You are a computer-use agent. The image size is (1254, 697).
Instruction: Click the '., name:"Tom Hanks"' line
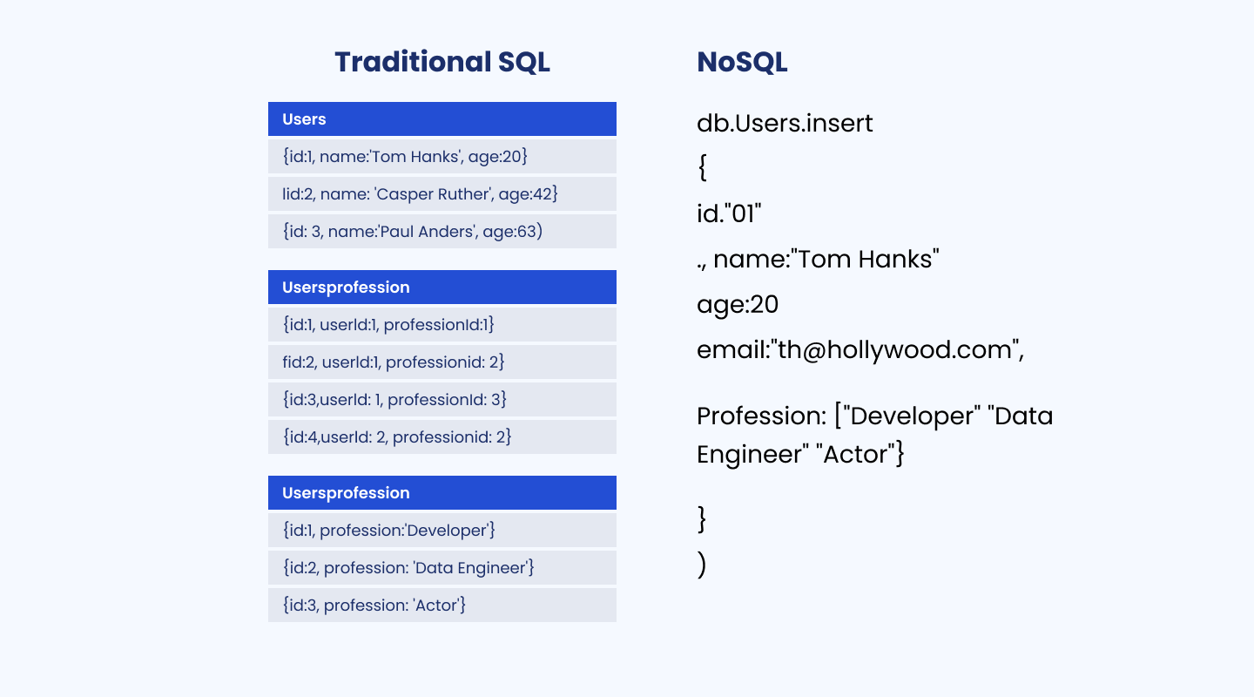point(819,260)
